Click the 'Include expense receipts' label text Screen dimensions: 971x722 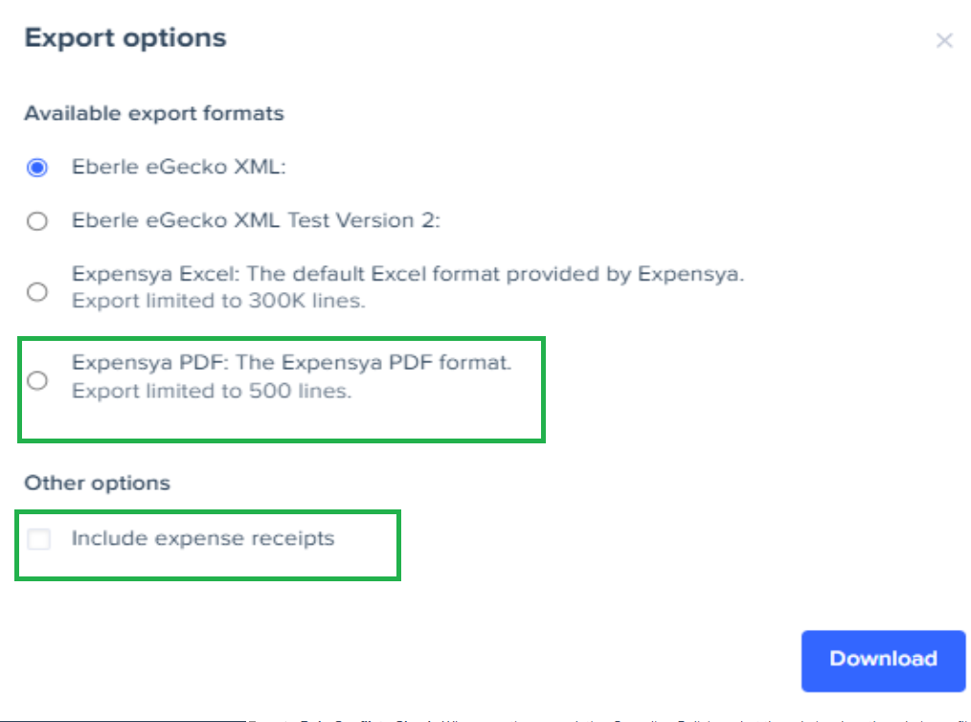click(203, 538)
